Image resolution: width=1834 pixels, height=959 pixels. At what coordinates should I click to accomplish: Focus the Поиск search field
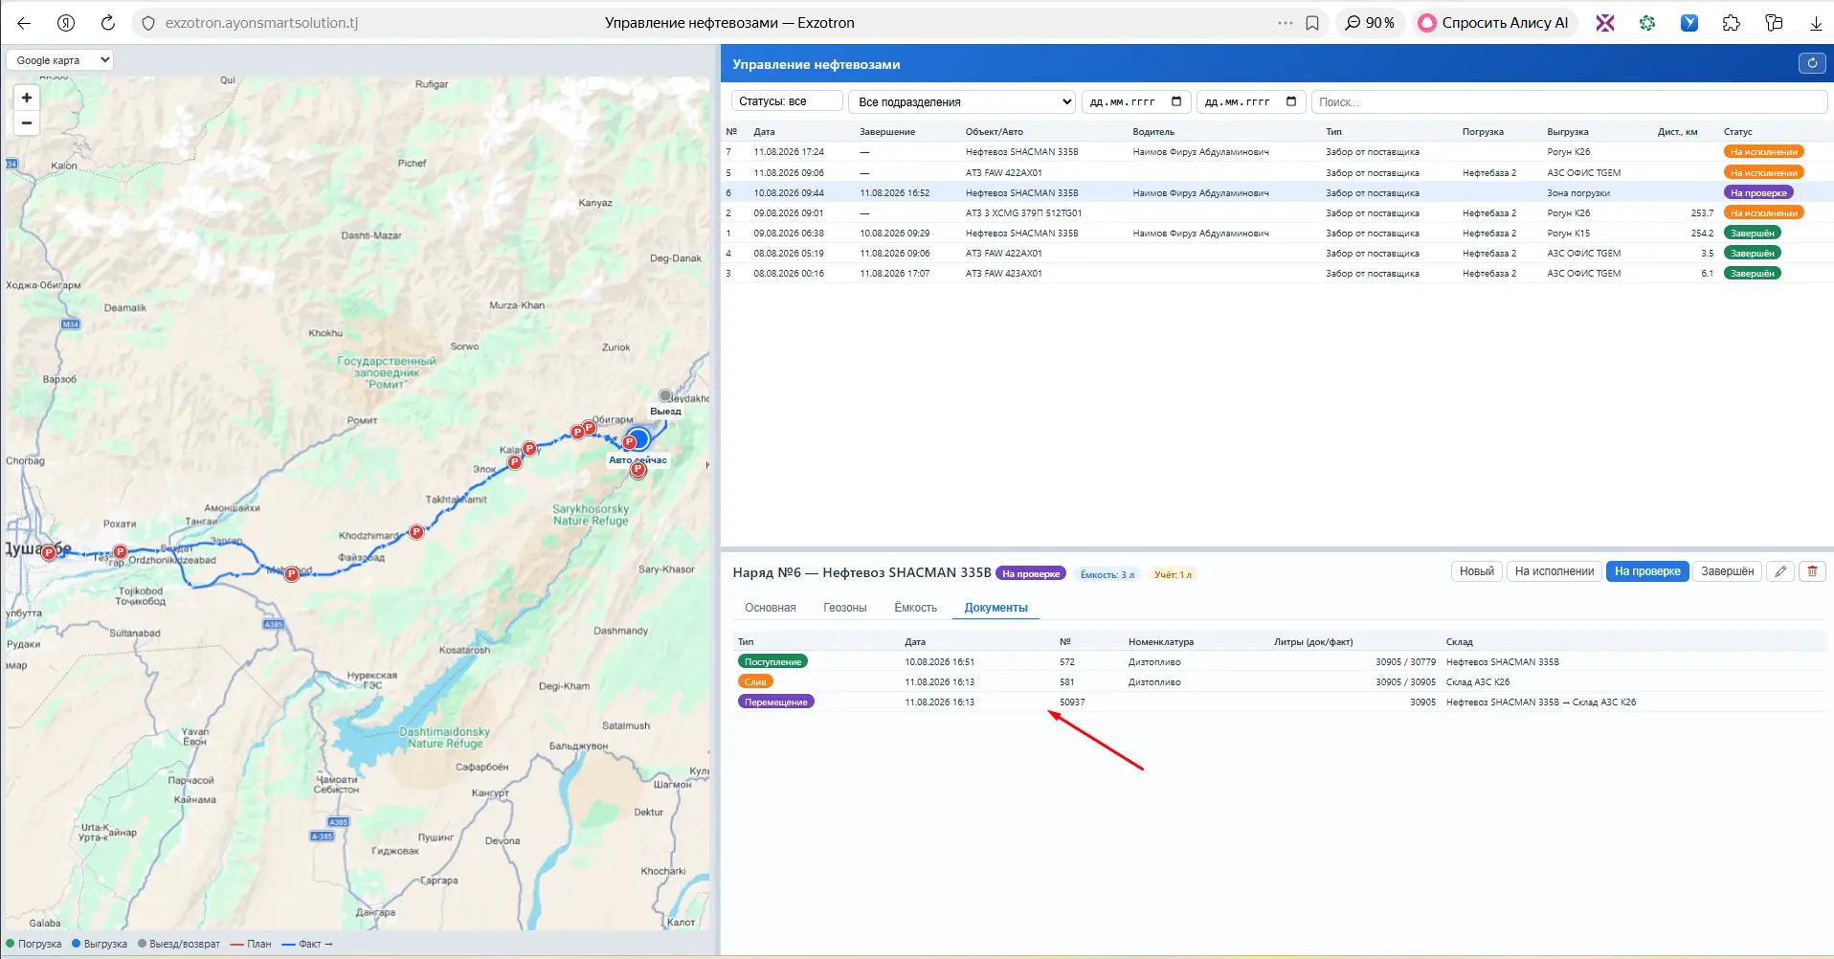tap(1569, 101)
